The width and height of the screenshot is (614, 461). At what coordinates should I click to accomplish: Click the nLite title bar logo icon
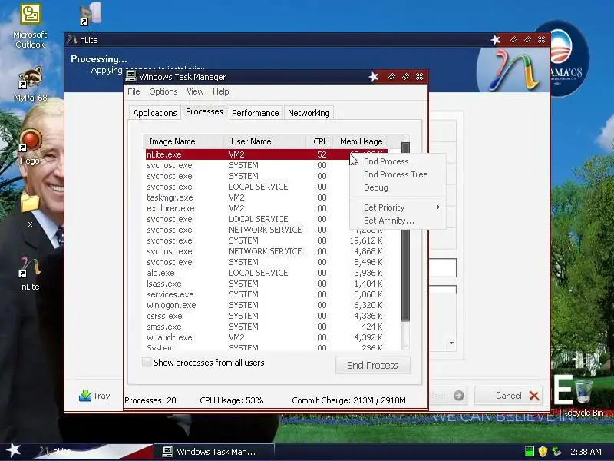pyautogui.click(x=71, y=39)
